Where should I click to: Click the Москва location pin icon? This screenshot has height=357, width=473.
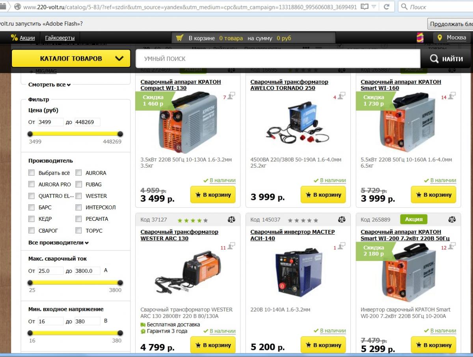(x=440, y=38)
